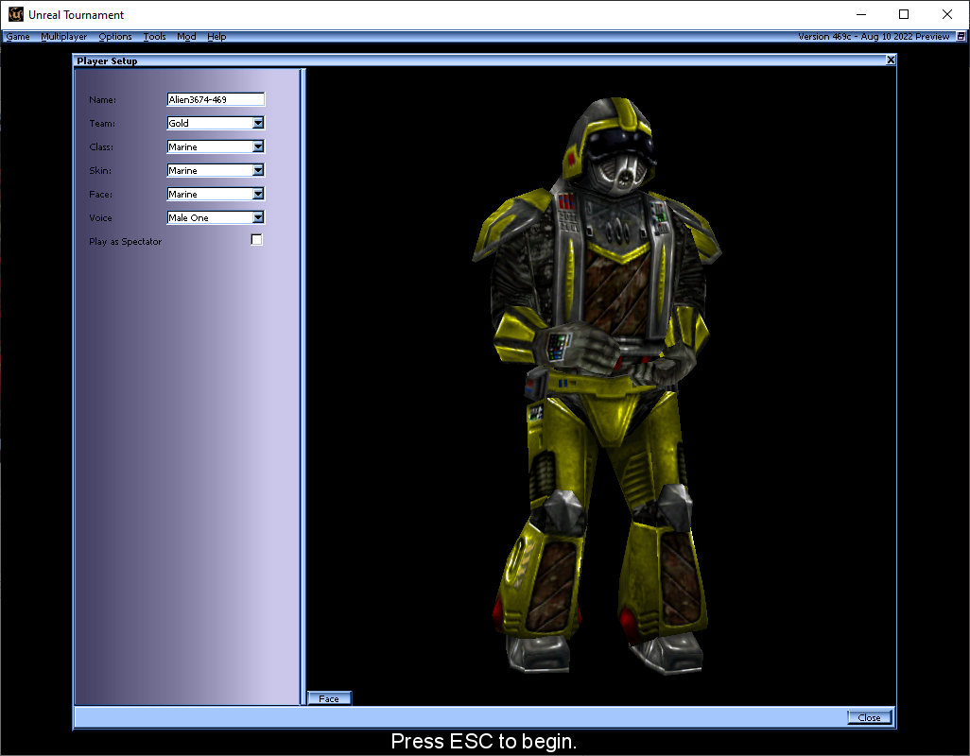Image resolution: width=970 pixels, height=756 pixels.
Task: Click the Face button below preview
Action: coord(329,698)
